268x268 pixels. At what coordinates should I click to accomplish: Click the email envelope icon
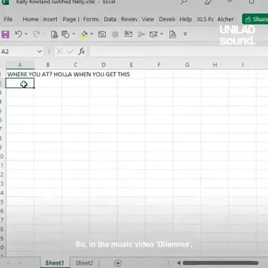pyautogui.click(x=154, y=35)
